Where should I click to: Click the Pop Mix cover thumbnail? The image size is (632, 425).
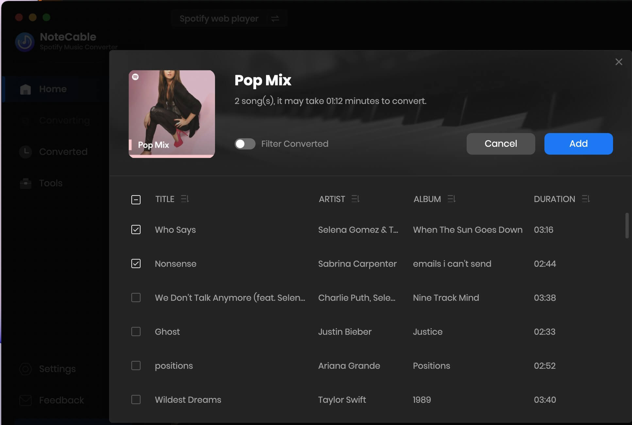click(x=172, y=114)
